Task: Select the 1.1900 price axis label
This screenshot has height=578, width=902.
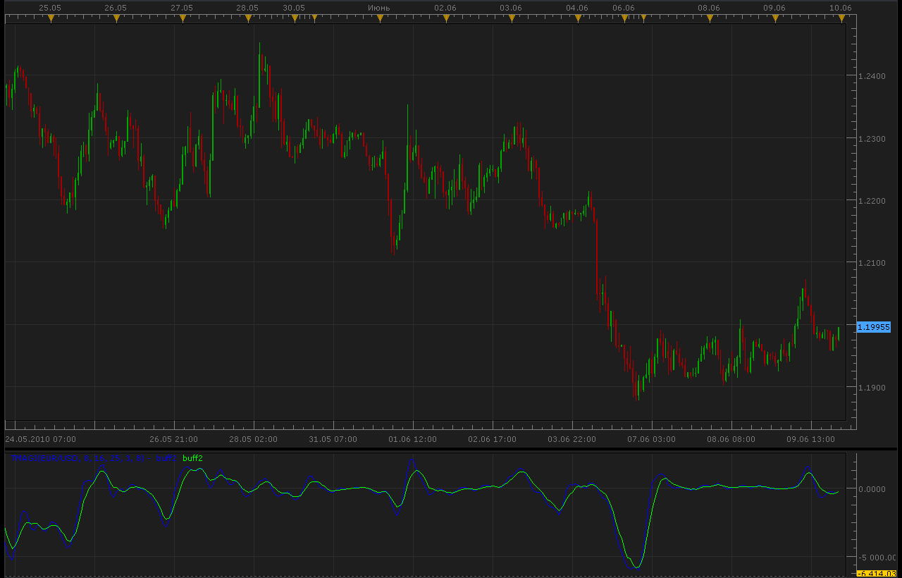Action: click(872, 388)
